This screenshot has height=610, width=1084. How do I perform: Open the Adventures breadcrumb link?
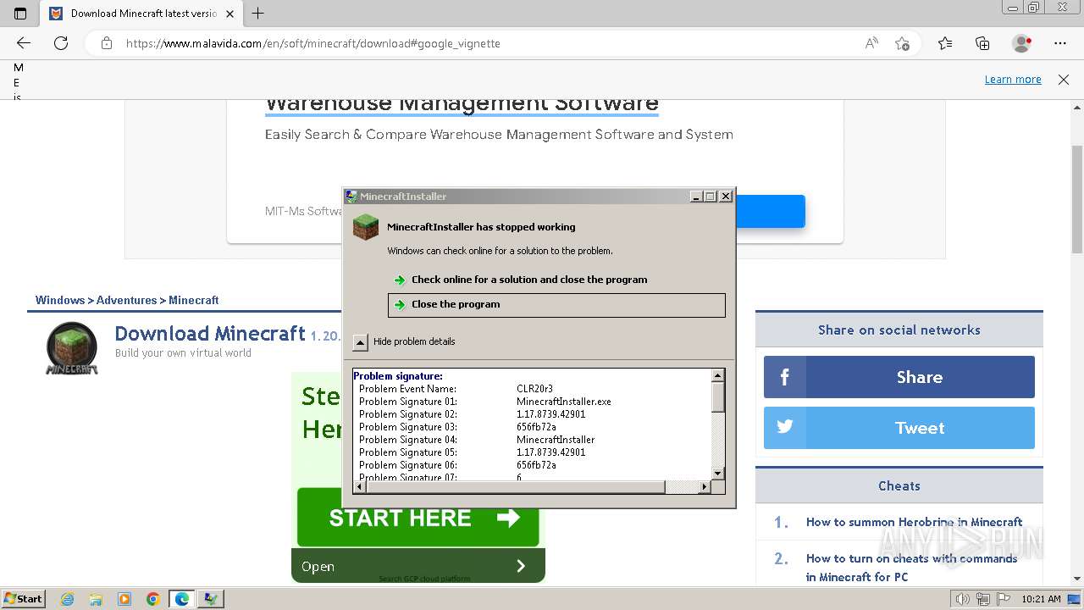(127, 300)
